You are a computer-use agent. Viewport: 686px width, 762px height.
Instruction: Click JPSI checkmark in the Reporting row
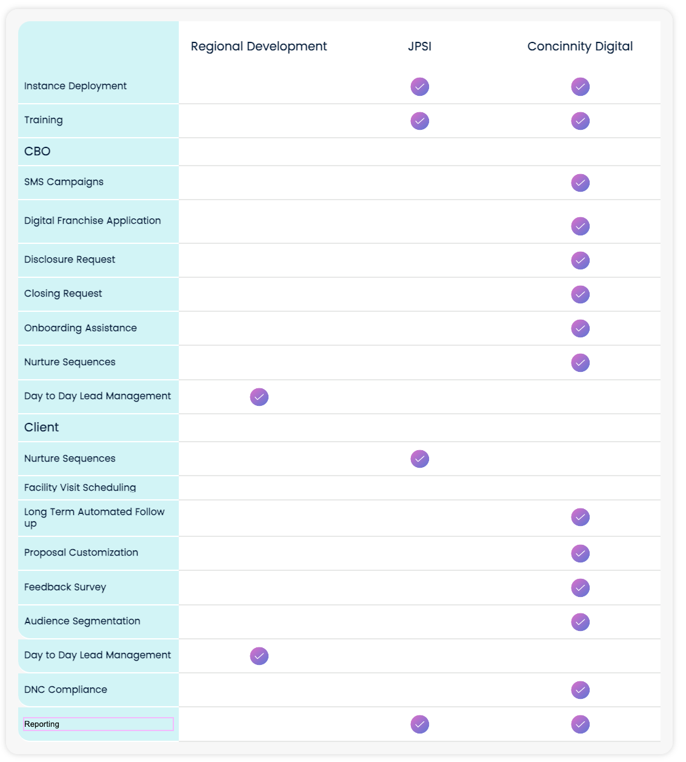[x=419, y=724]
